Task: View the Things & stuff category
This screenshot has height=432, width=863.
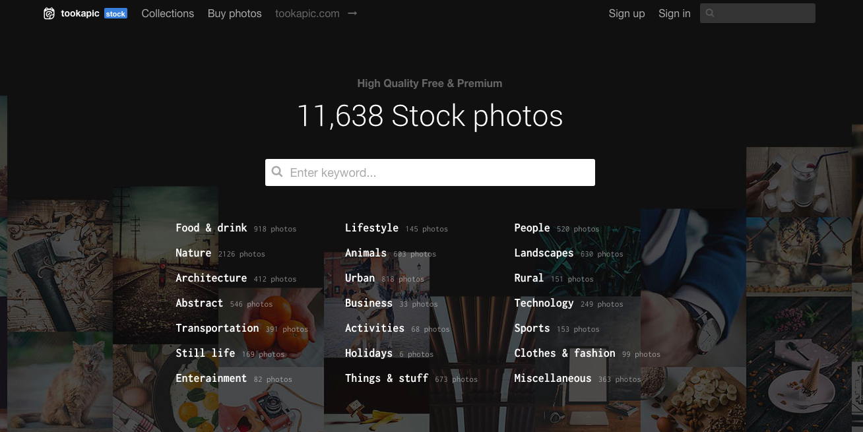Action: pos(387,378)
